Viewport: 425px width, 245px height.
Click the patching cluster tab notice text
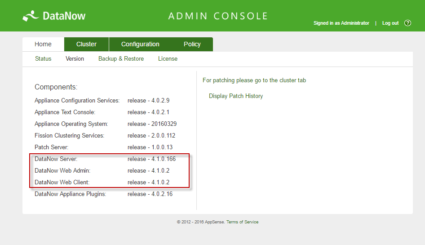click(254, 80)
